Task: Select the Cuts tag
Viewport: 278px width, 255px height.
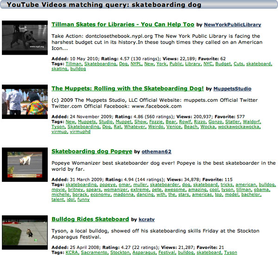Action: pyautogui.click(x=239, y=64)
